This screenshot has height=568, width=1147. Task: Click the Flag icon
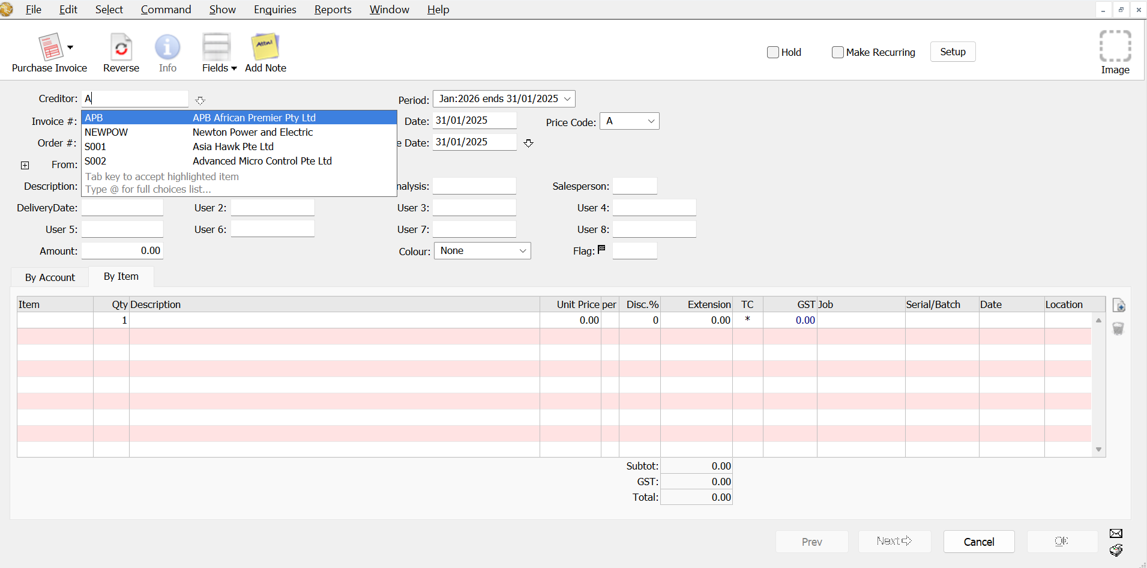tap(601, 249)
